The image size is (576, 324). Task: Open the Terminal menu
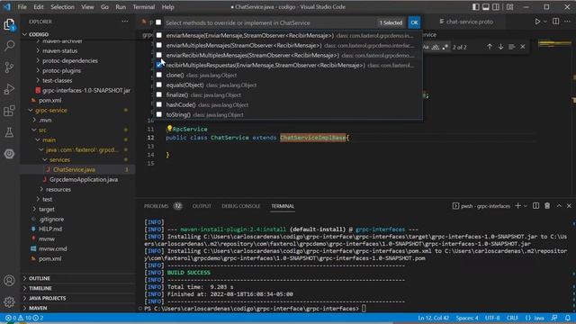(144, 7)
